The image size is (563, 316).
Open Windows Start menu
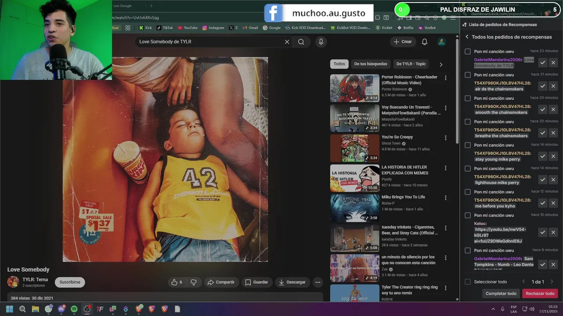pyautogui.click(x=9, y=309)
